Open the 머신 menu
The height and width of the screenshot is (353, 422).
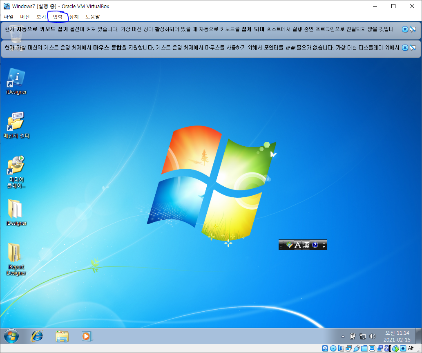pos(25,17)
